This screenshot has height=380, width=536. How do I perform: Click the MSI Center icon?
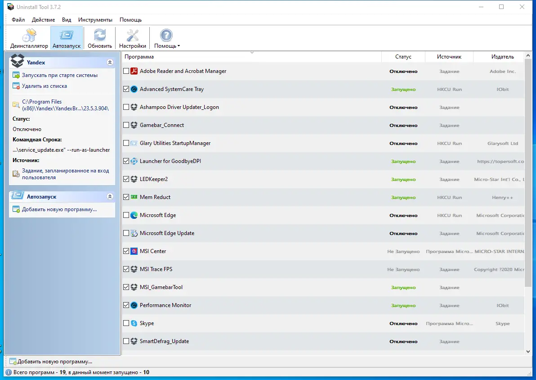(134, 251)
